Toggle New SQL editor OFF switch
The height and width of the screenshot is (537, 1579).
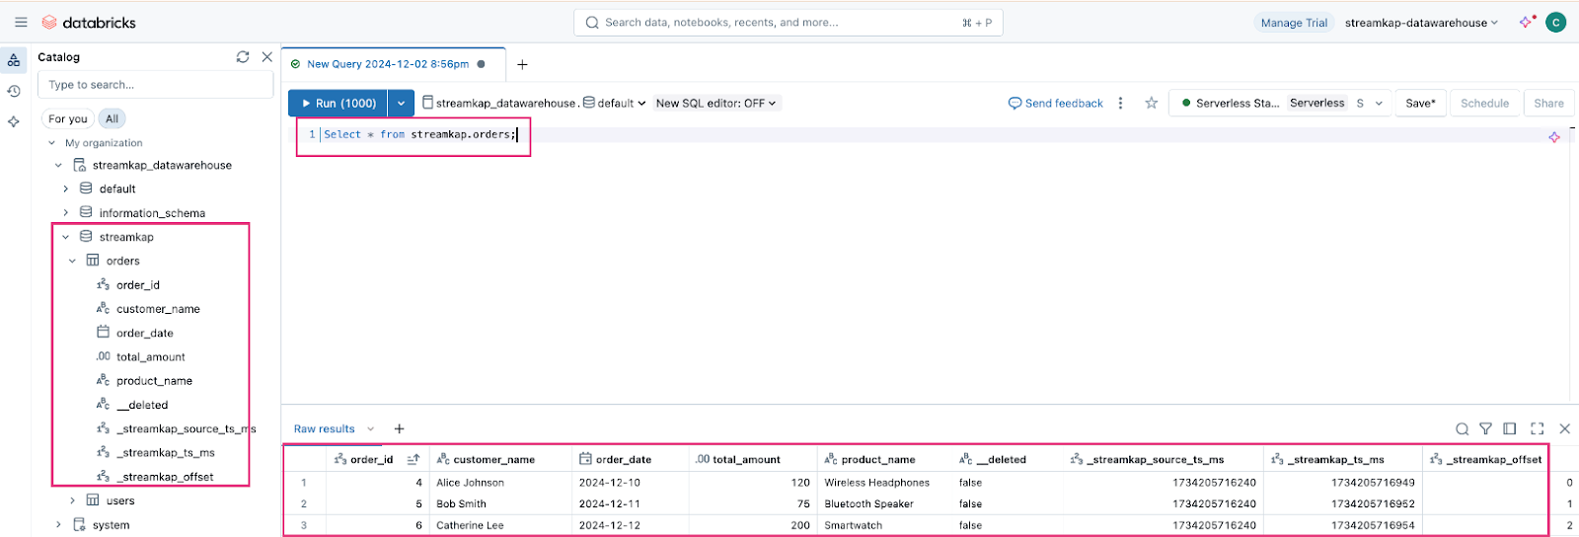pyautogui.click(x=716, y=103)
